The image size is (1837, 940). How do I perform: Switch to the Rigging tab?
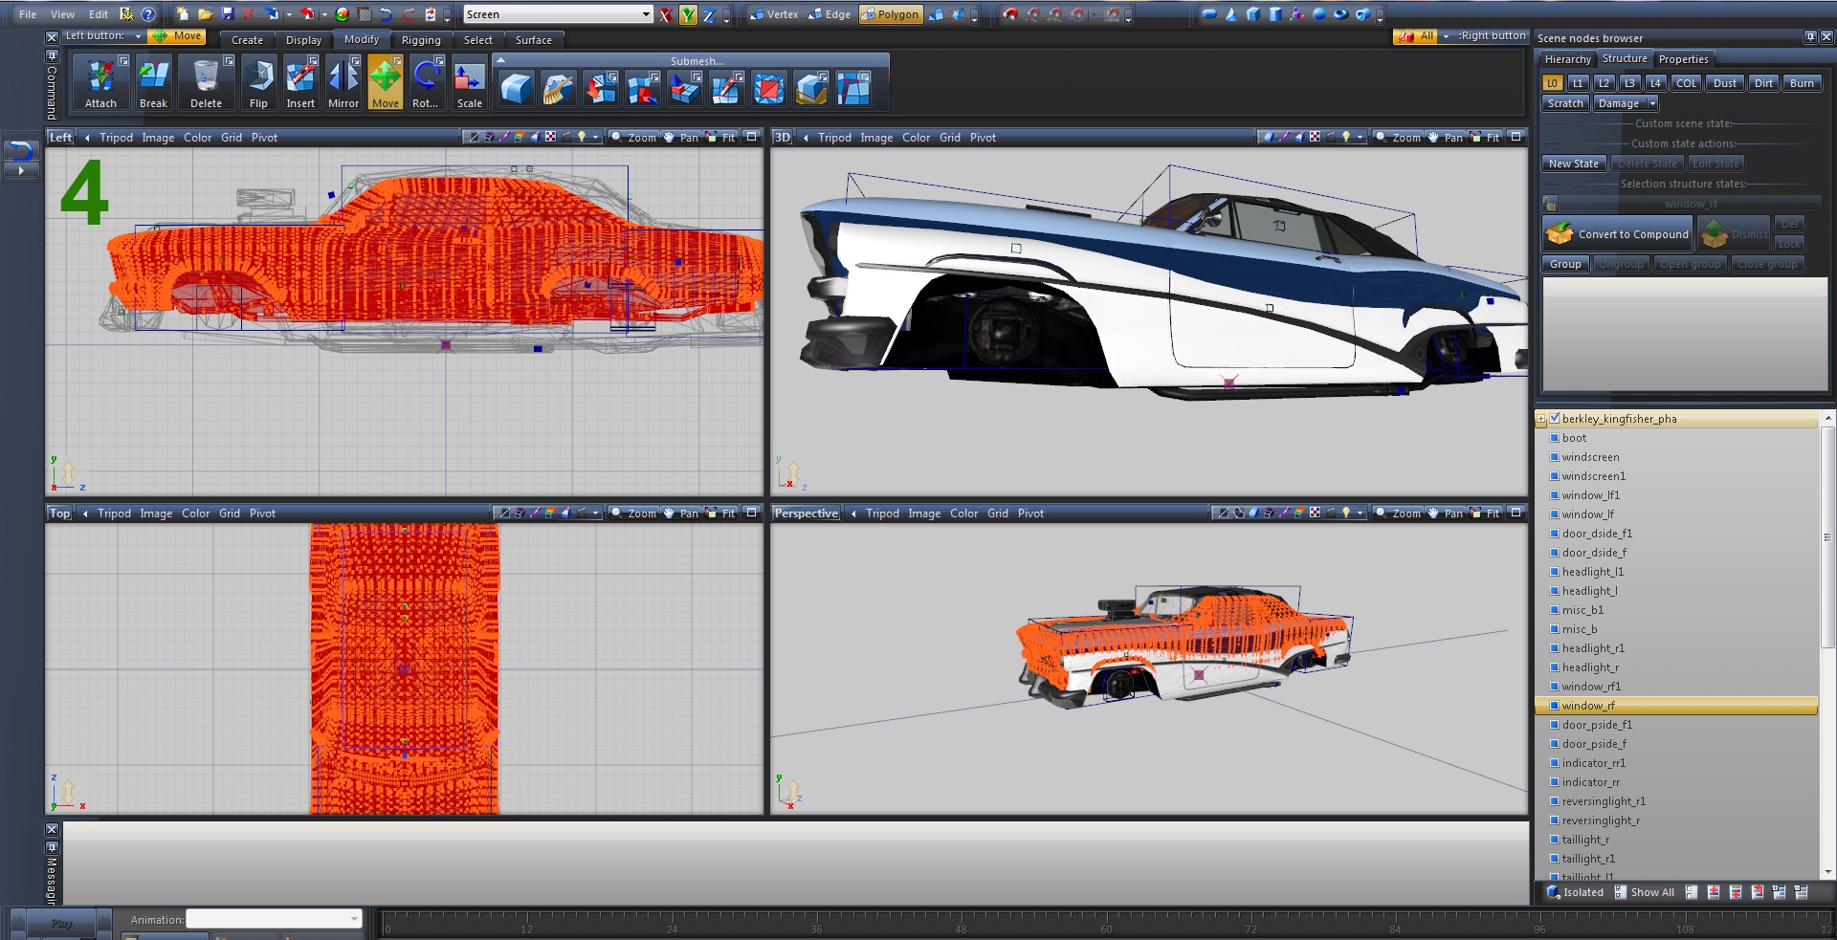pyautogui.click(x=421, y=40)
